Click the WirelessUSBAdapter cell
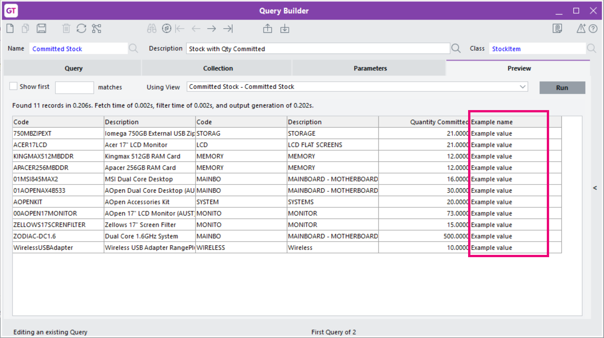The image size is (604, 338). tap(58, 248)
